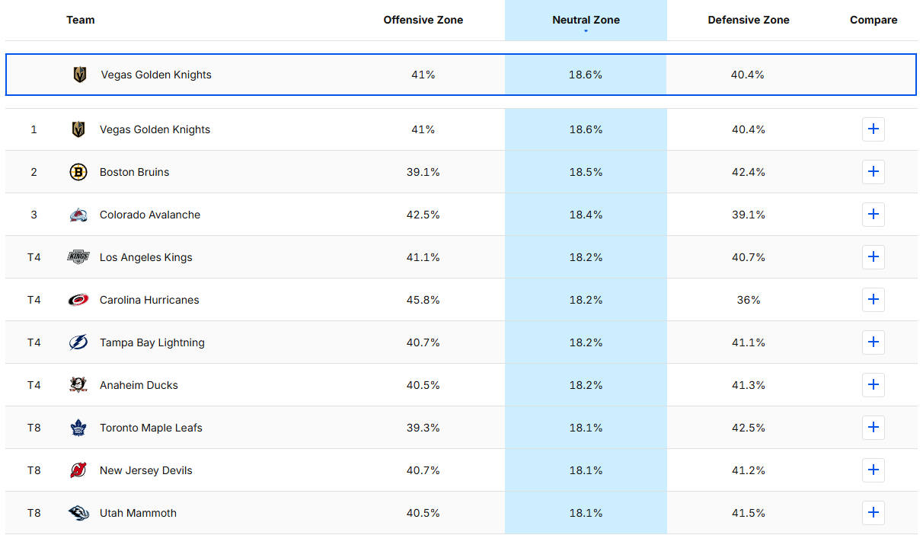This screenshot has width=923, height=535.
Task: Sort table by Offensive Zone column
Action: click(x=423, y=21)
